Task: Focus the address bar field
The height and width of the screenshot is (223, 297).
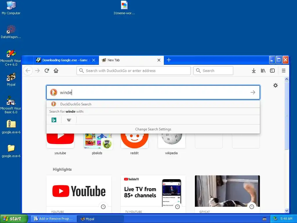Action: coord(133,71)
